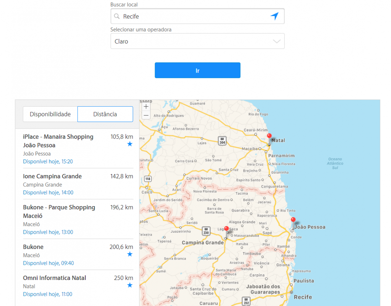The image size is (391, 306).
Task: Open Bukone - Parque Shopping Maceió
Action: 59,212
